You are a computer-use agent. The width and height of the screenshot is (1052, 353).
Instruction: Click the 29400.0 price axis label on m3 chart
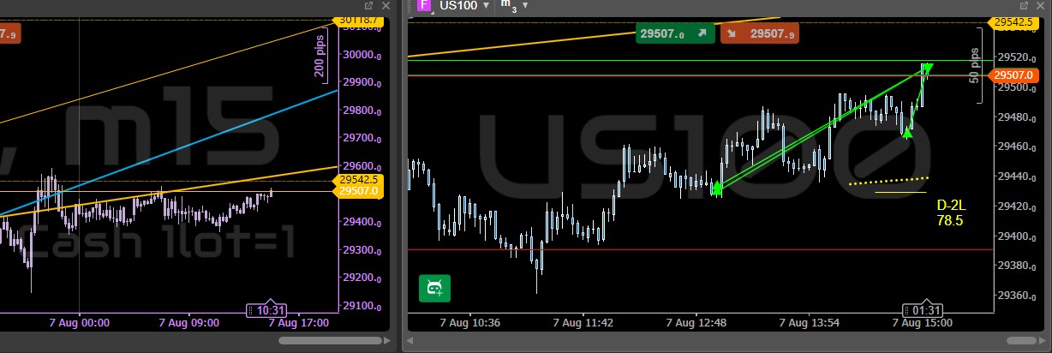[1016, 236]
